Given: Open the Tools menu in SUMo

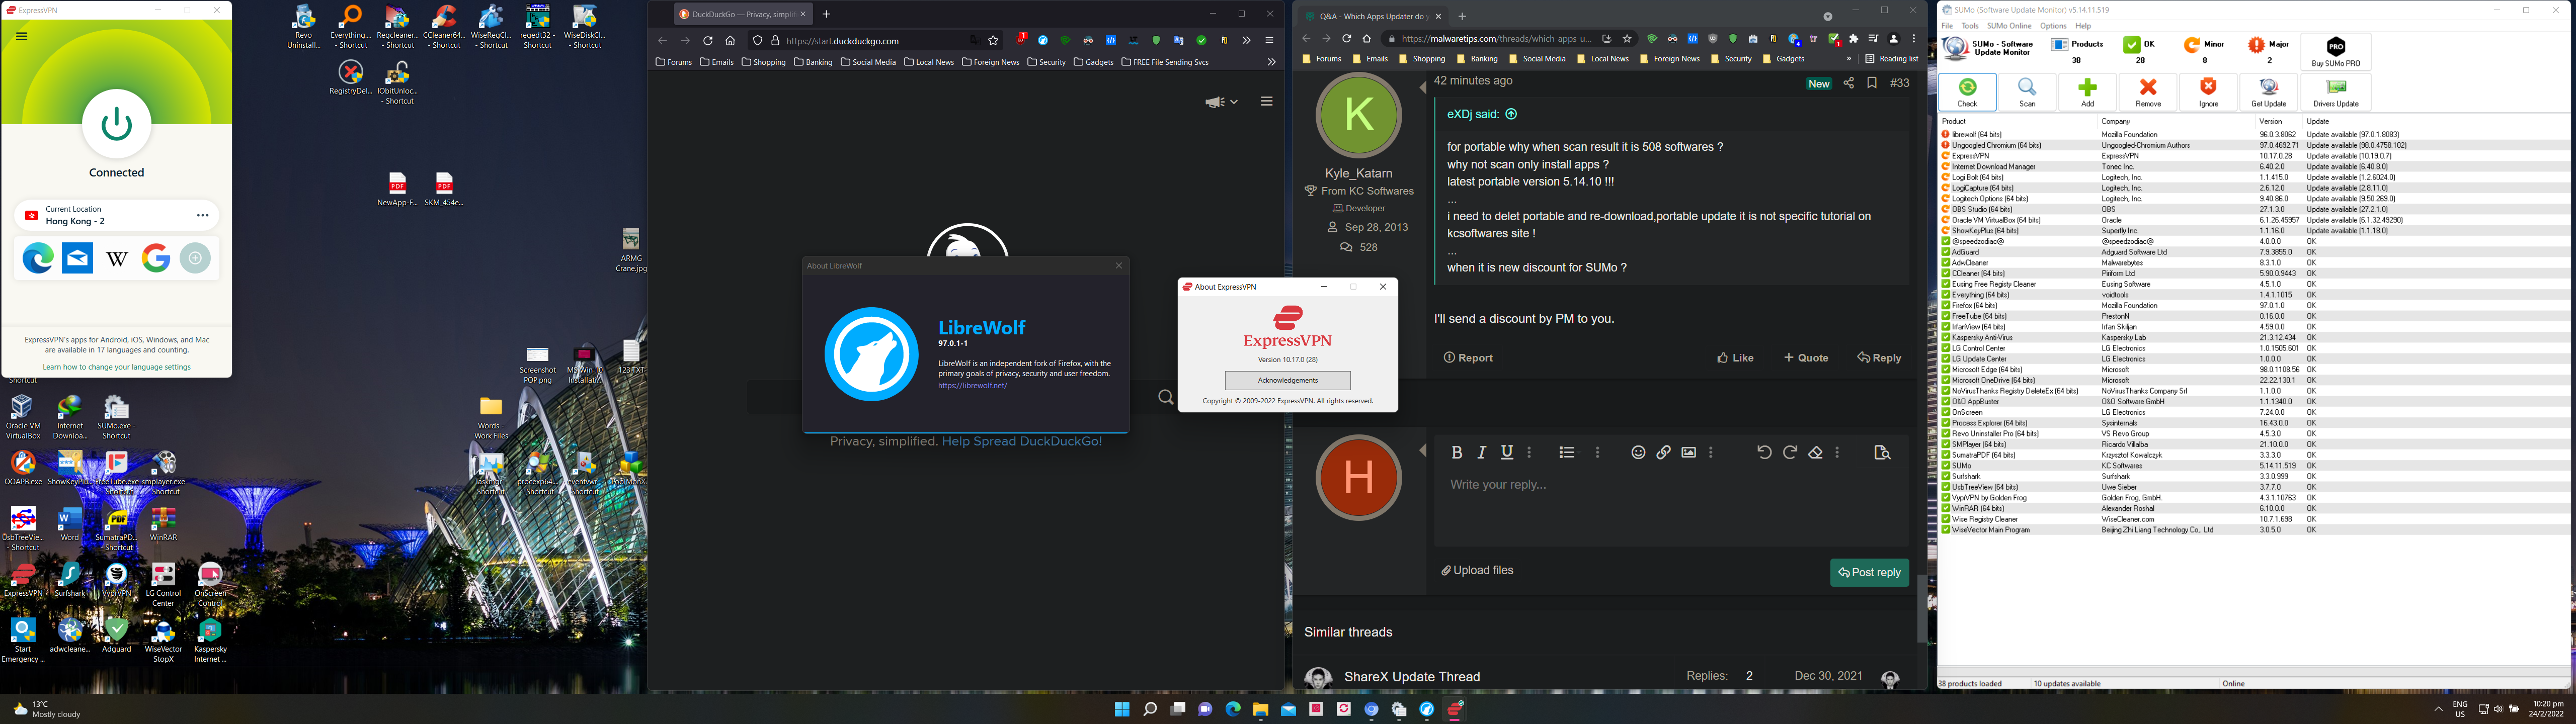Looking at the screenshot, I should 1969,26.
